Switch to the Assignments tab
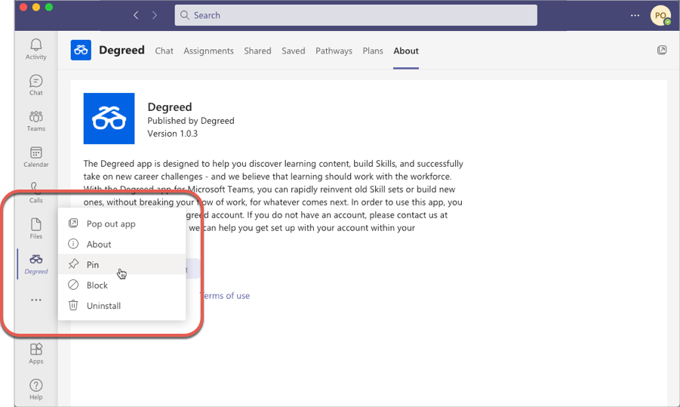This screenshot has width=680, height=407. coord(208,51)
